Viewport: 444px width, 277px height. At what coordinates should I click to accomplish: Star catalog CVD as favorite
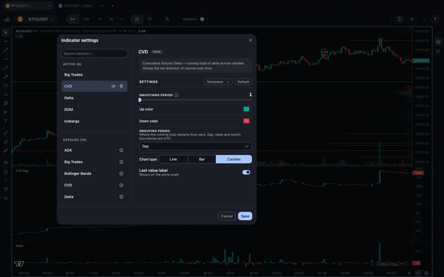(121, 185)
